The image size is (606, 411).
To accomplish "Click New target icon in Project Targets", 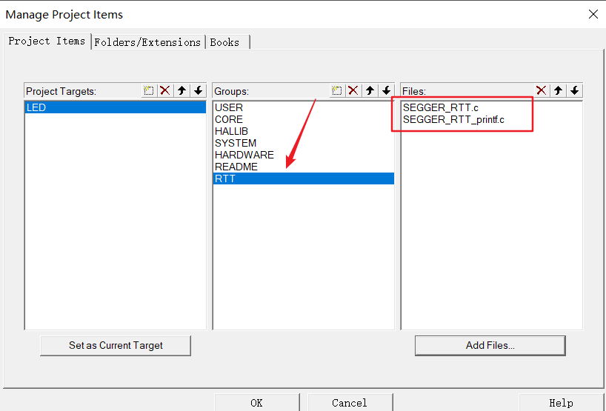I will pos(148,91).
